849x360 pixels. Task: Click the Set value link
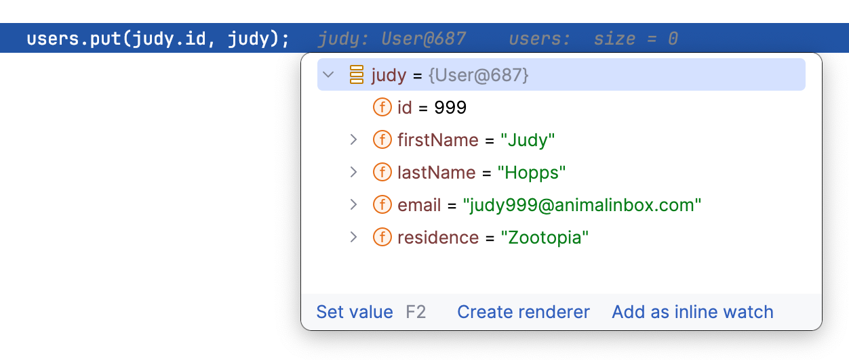coord(355,312)
